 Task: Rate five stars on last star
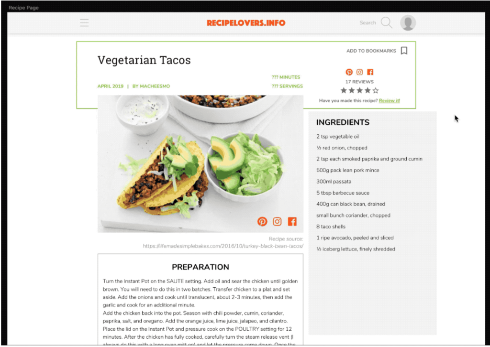(376, 90)
